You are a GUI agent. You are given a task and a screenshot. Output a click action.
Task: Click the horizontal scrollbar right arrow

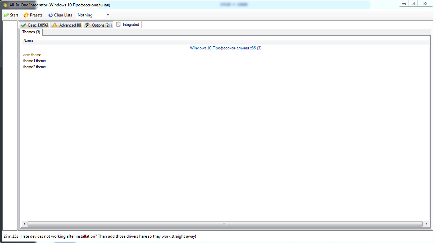426,224
